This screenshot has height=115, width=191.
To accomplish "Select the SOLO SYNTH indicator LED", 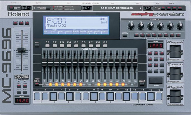I will click(x=53, y=7).
